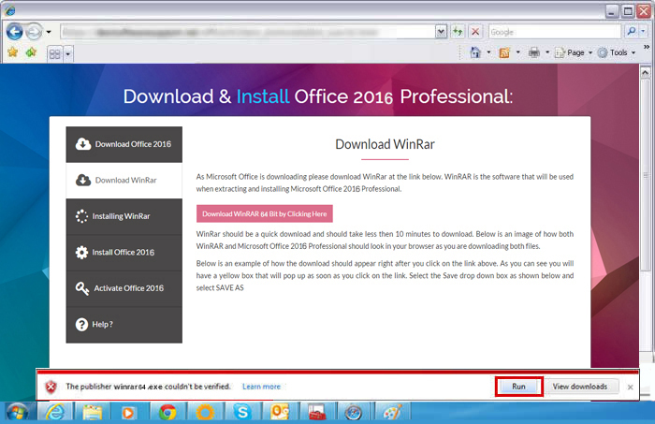The height and width of the screenshot is (424, 655).
Task: Click the search magnifier icon
Action: (632, 31)
